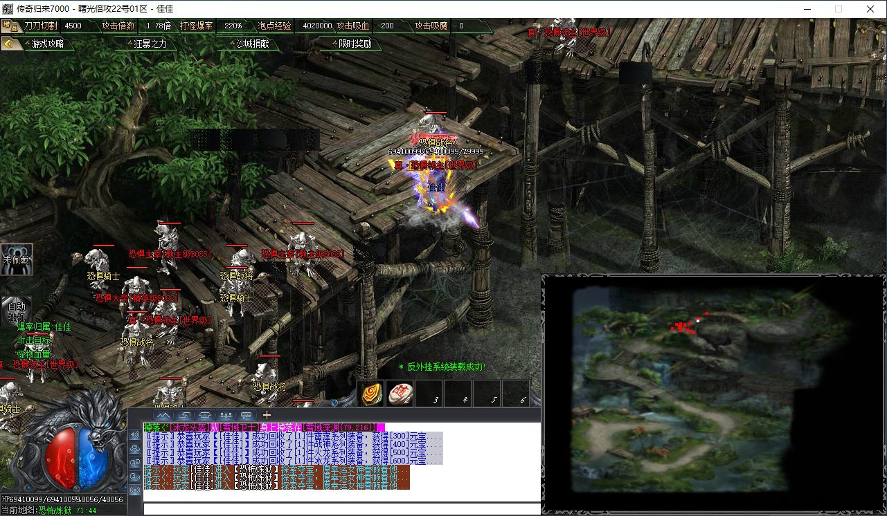Screen dimensions: 887x516
Task: Click the chat line awarding [600]元宝
Action: point(294,461)
